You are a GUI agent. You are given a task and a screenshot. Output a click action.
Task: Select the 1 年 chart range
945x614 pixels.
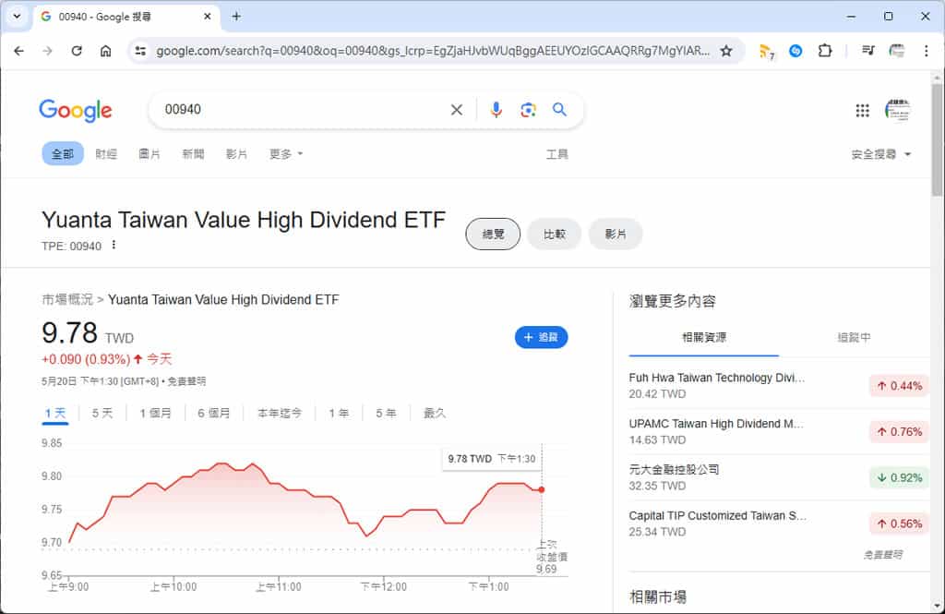[339, 413]
